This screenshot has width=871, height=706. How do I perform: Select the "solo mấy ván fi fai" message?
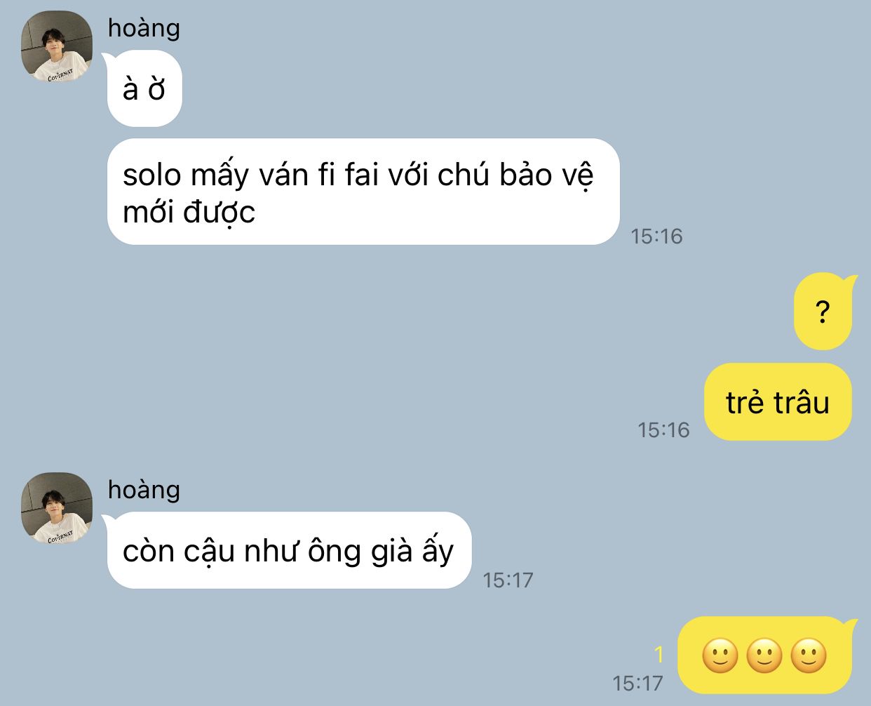[363, 192]
